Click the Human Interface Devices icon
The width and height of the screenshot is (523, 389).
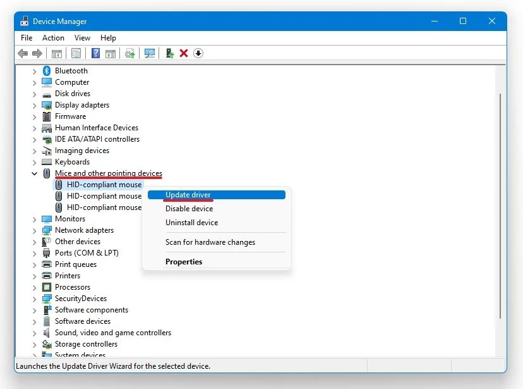tap(46, 128)
